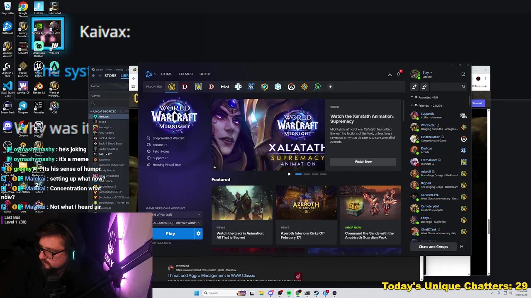Open Steam STORE tab in the Steam window
Image resolution: width=531 pixels, height=298 pixels.
(x=110, y=76)
